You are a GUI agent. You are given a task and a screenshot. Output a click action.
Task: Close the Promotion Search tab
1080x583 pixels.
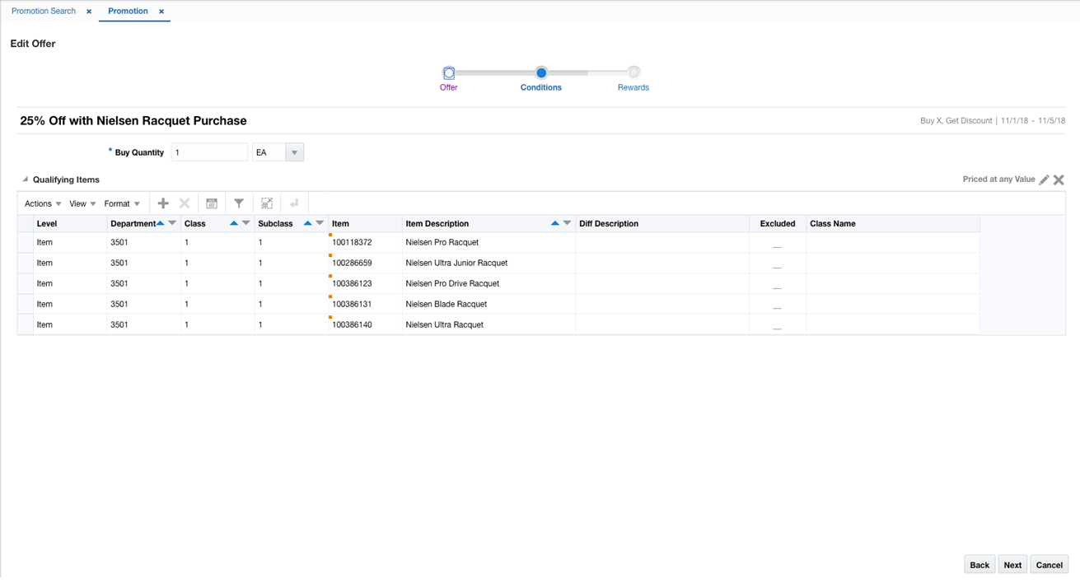pyautogui.click(x=89, y=12)
